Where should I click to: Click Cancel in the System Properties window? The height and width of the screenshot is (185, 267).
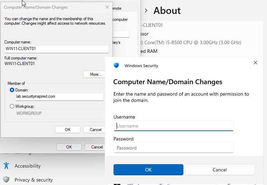click(x=95, y=147)
